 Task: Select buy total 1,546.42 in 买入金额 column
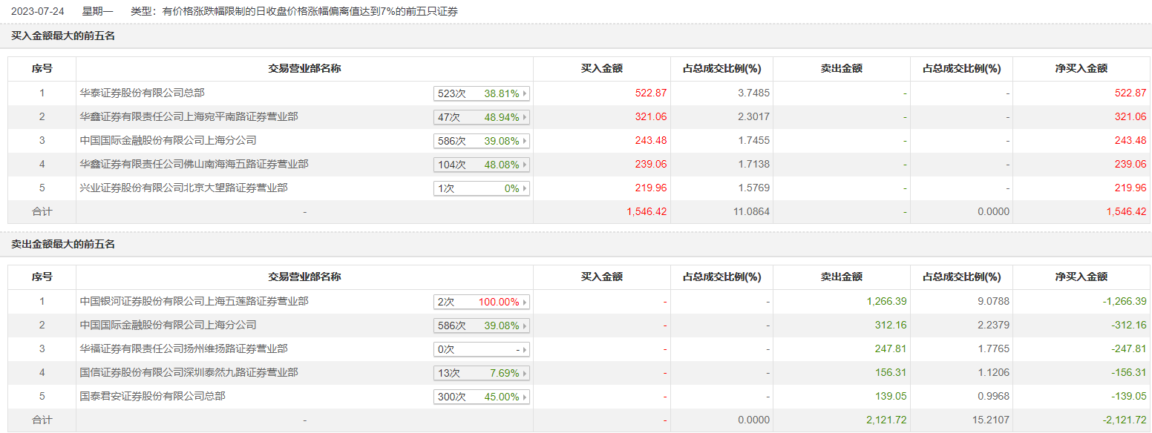pos(647,211)
